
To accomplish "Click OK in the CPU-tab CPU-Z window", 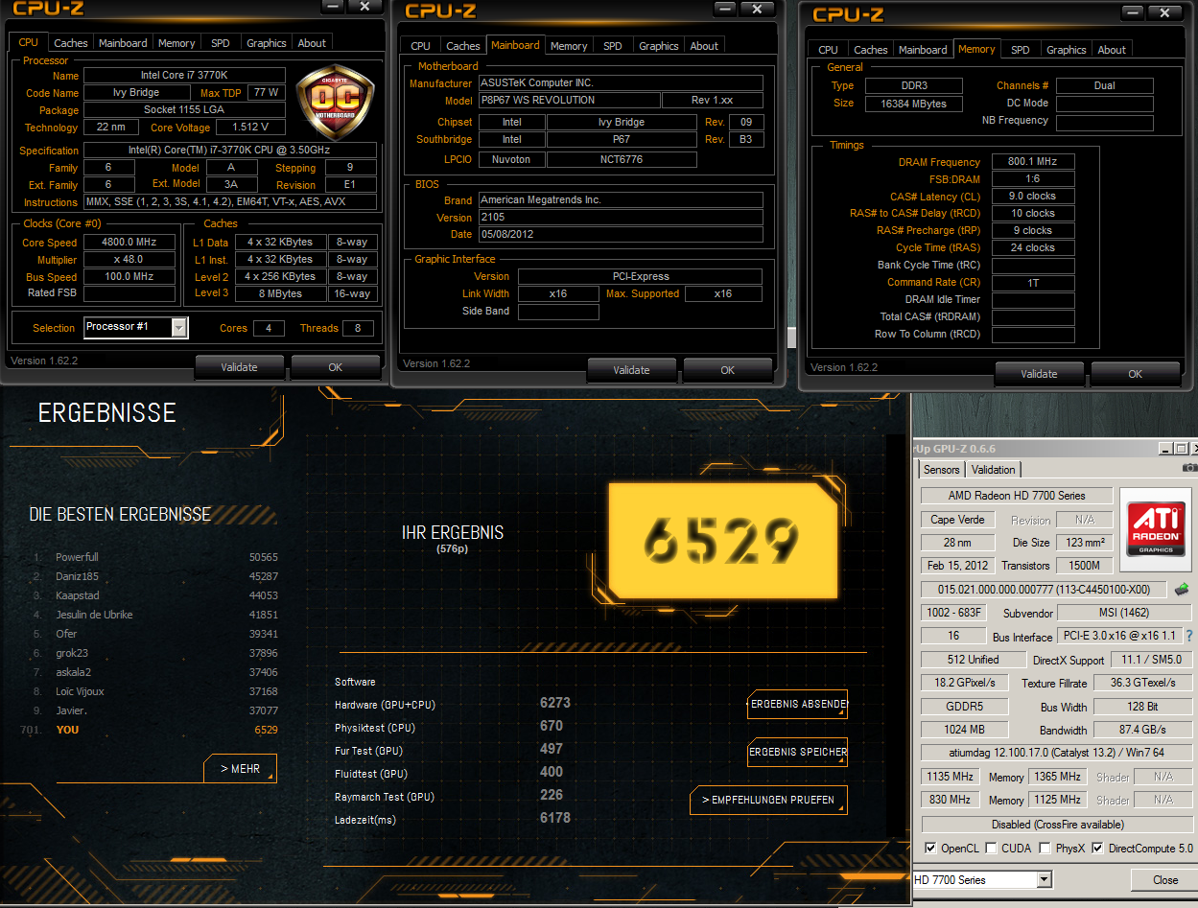I will coord(336,367).
